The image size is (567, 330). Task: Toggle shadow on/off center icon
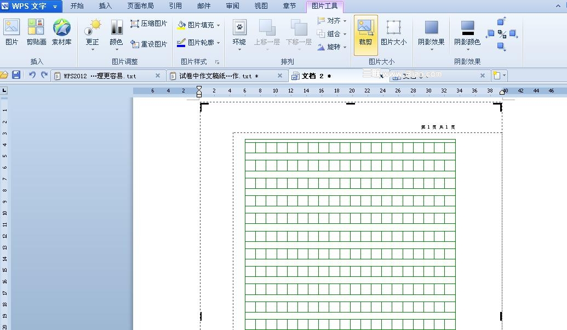click(502, 34)
